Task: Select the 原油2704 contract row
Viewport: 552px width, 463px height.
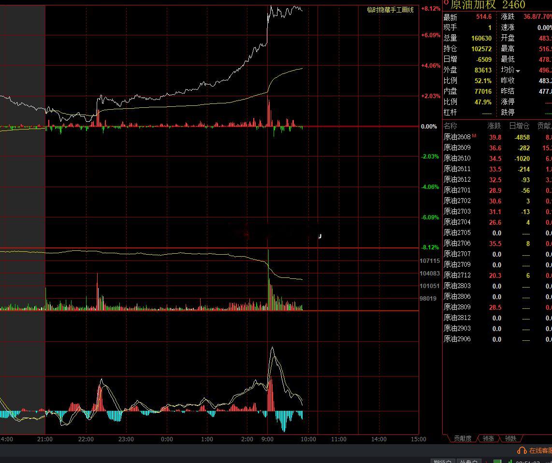Action: tap(497, 222)
